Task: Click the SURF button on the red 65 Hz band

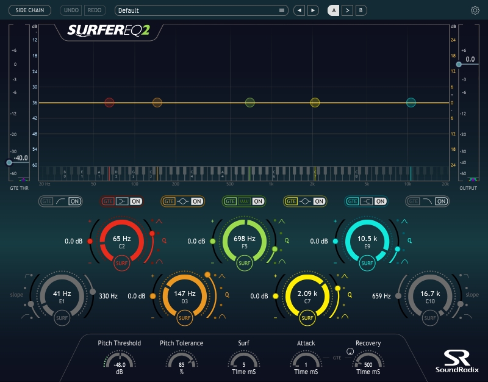Action: (x=121, y=263)
